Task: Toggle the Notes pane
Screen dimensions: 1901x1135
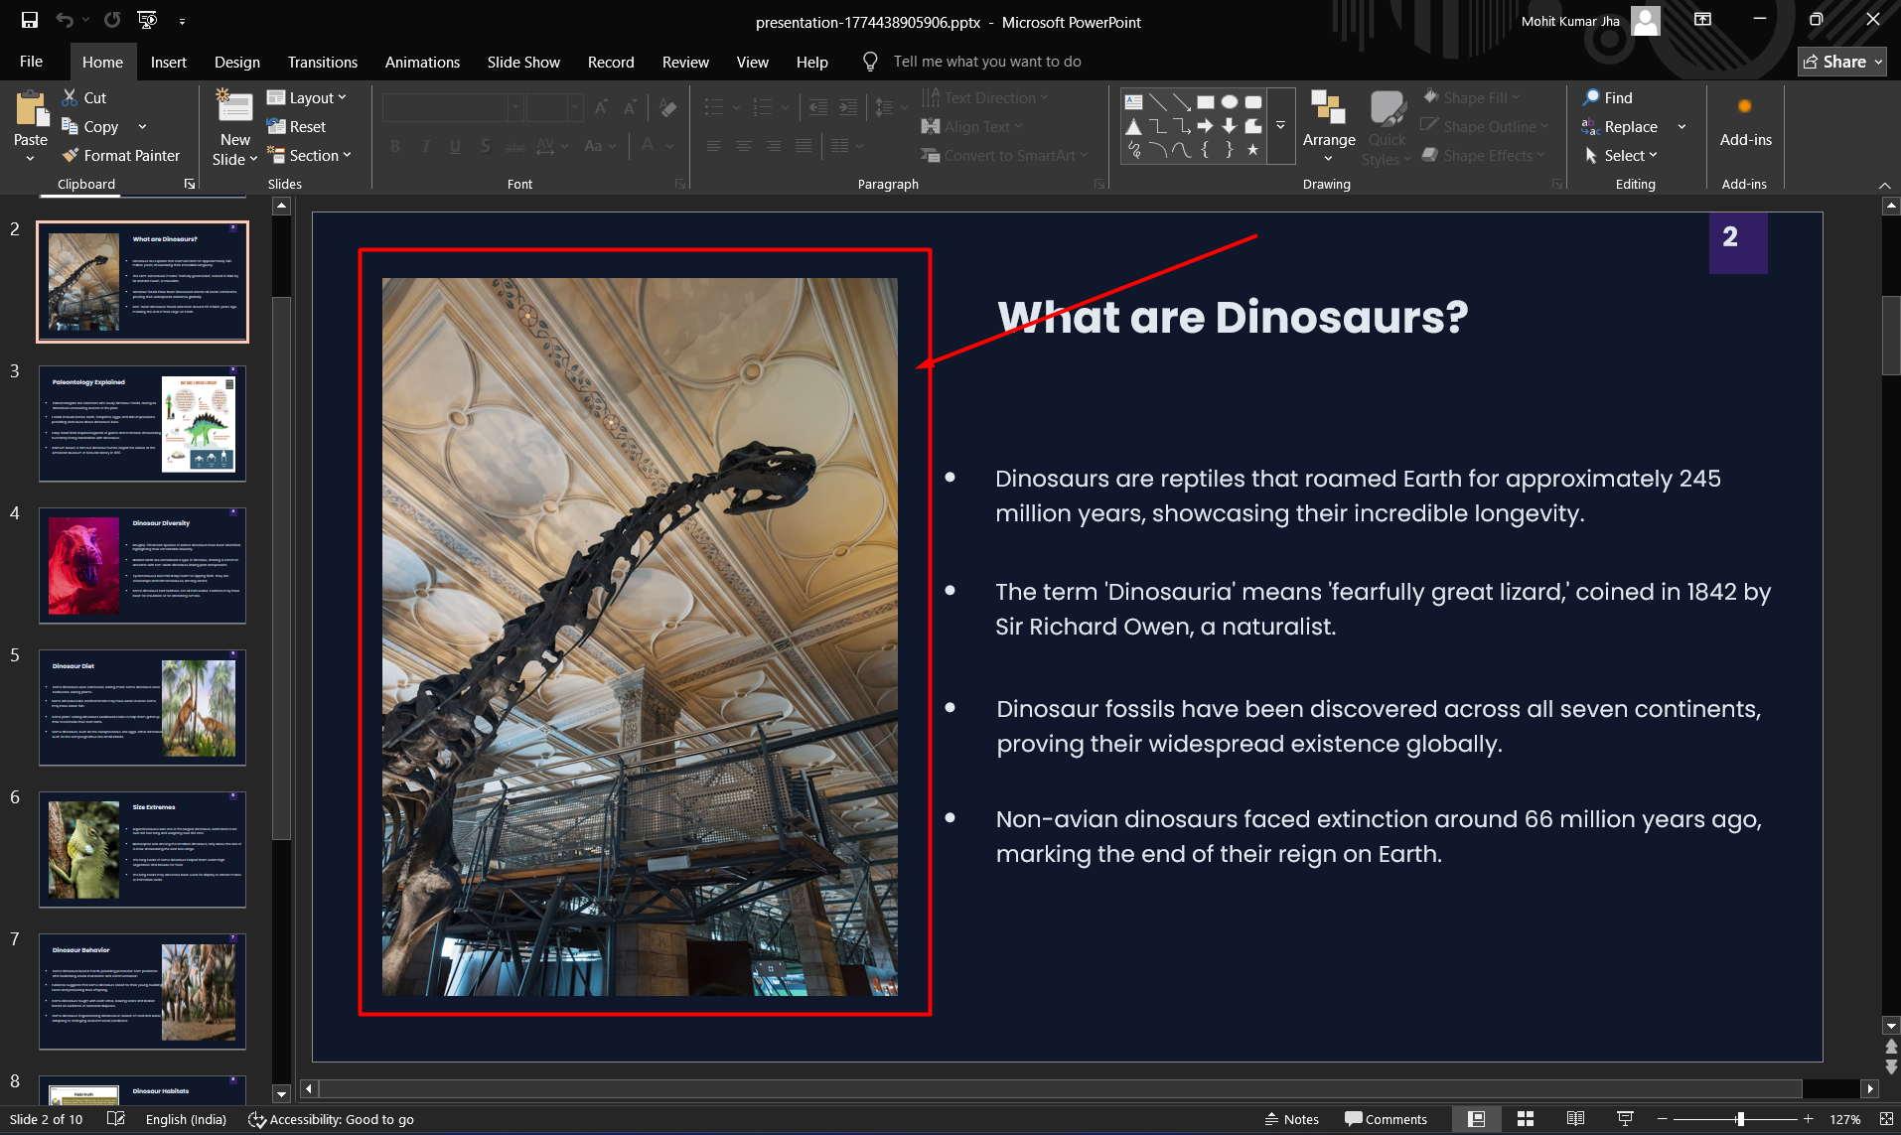Action: pos(1291,1119)
